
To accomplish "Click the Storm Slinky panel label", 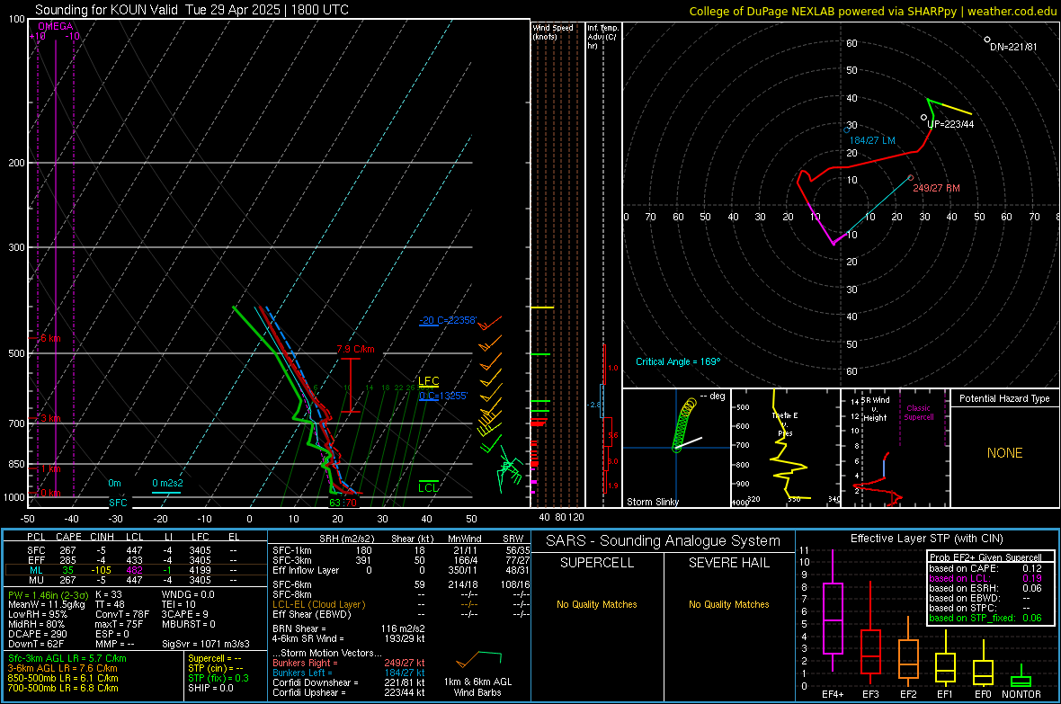I will click(652, 502).
